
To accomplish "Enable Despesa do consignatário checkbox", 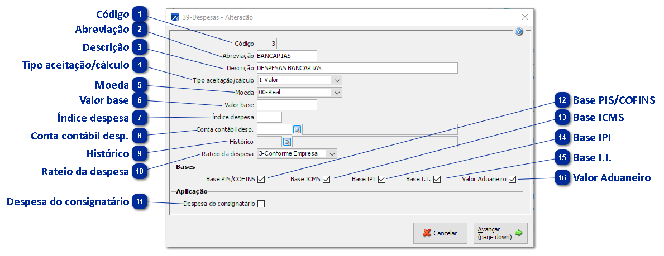I will [261, 204].
